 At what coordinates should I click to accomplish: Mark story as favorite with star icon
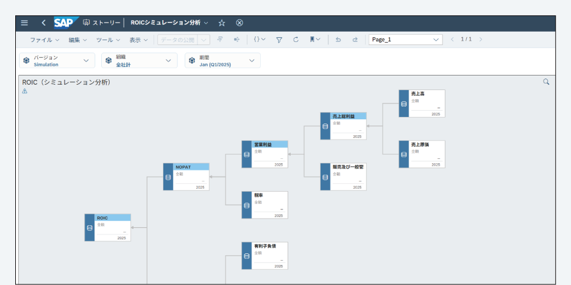[x=222, y=23]
